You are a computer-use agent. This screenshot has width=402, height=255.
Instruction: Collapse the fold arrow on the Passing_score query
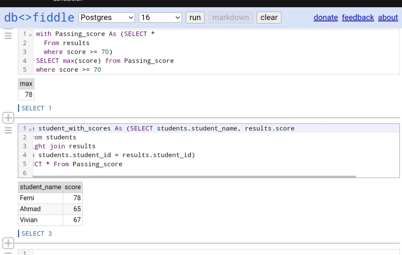(x=30, y=34)
